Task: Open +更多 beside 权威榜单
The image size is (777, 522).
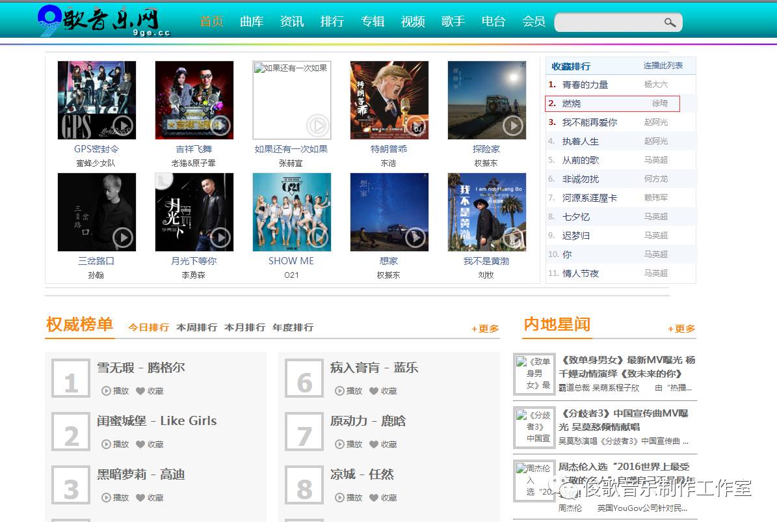Action: (485, 329)
